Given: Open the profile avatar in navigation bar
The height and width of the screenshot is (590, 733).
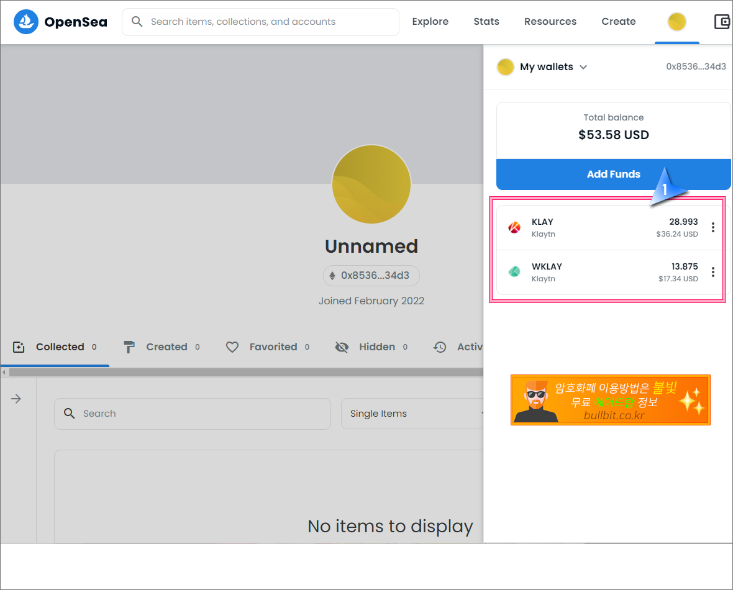Looking at the screenshot, I should point(676,22).
